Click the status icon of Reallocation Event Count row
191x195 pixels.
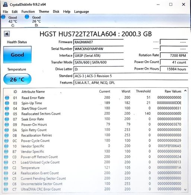[6, 173]
